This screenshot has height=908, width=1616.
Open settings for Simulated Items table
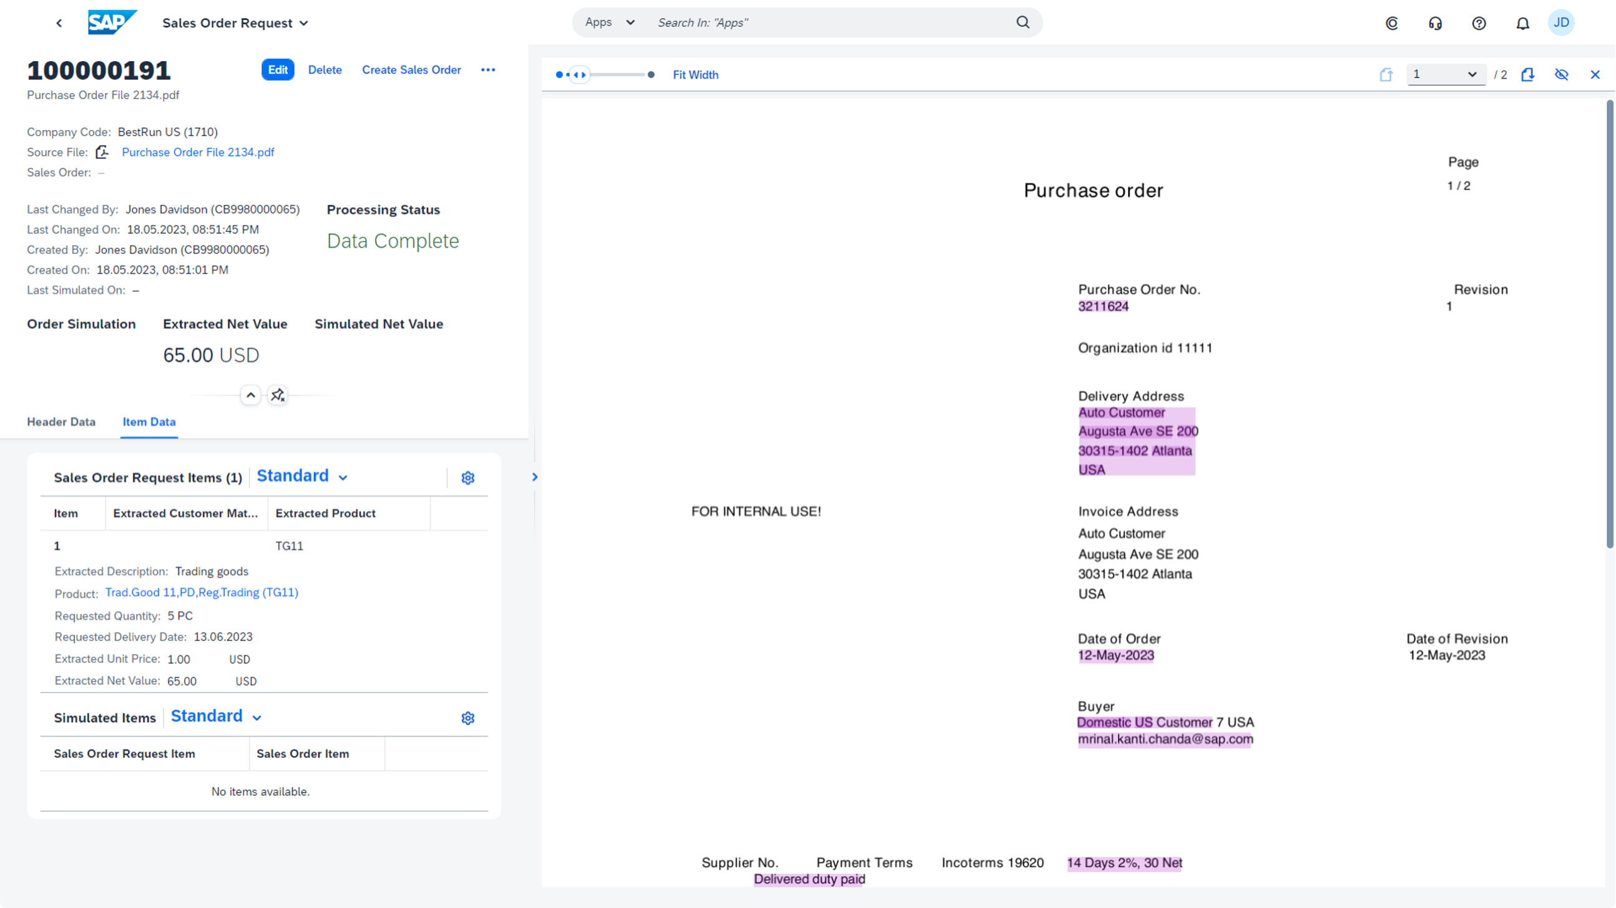coord(468,718)
